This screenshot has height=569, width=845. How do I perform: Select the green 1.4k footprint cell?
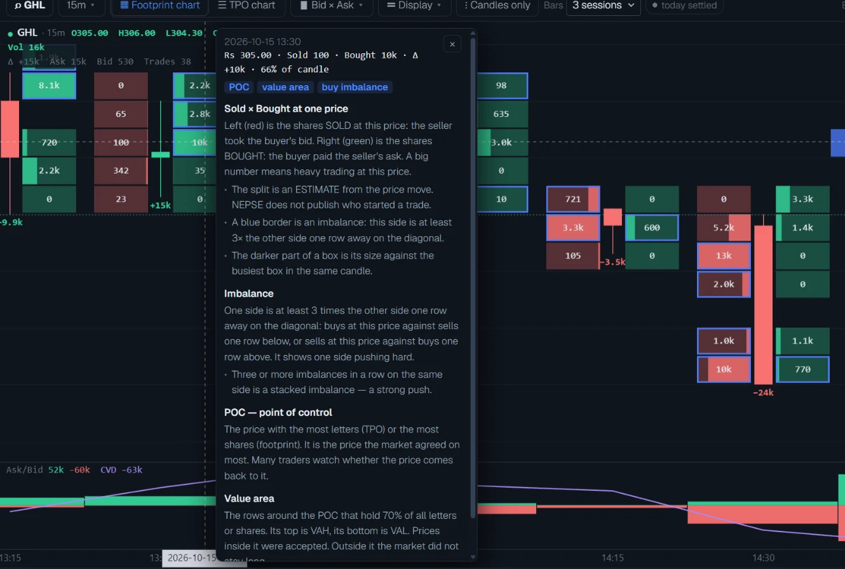click(x=802, y=227)
